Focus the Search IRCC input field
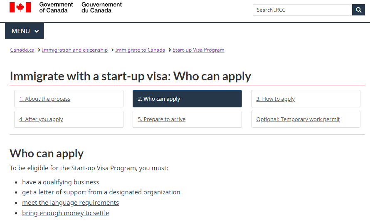 click(302, 10)
